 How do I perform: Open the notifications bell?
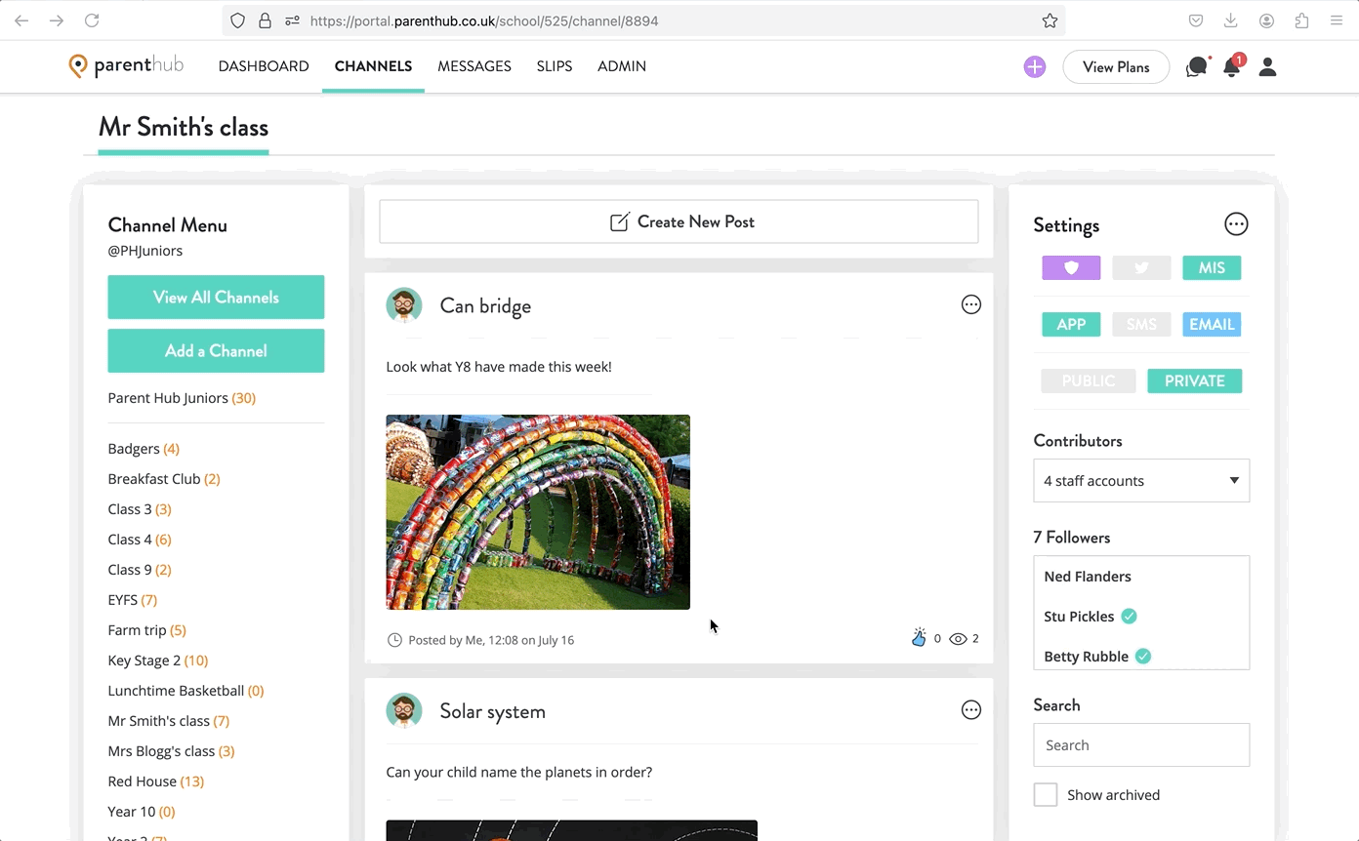1232,66
